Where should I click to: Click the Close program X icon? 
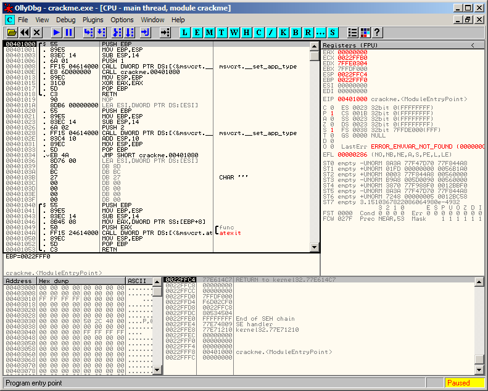[x=37, y=32]
